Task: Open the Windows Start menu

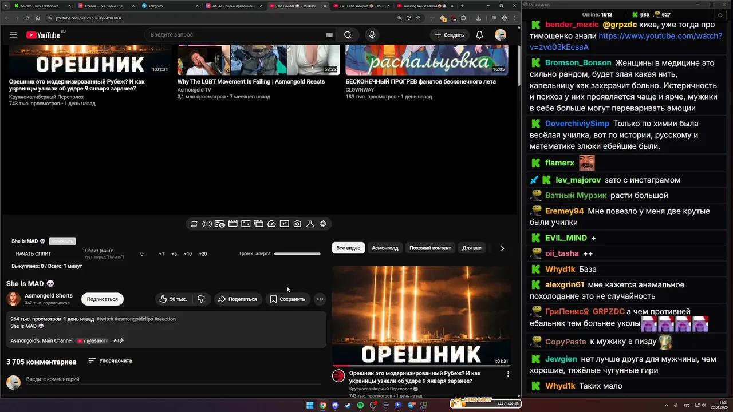Action: pyautogui.click(x=310, y=405)
